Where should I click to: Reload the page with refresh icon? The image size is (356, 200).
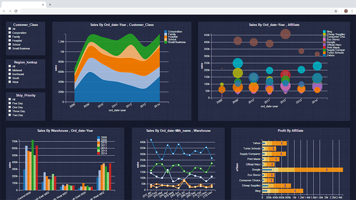click(16, 11)
